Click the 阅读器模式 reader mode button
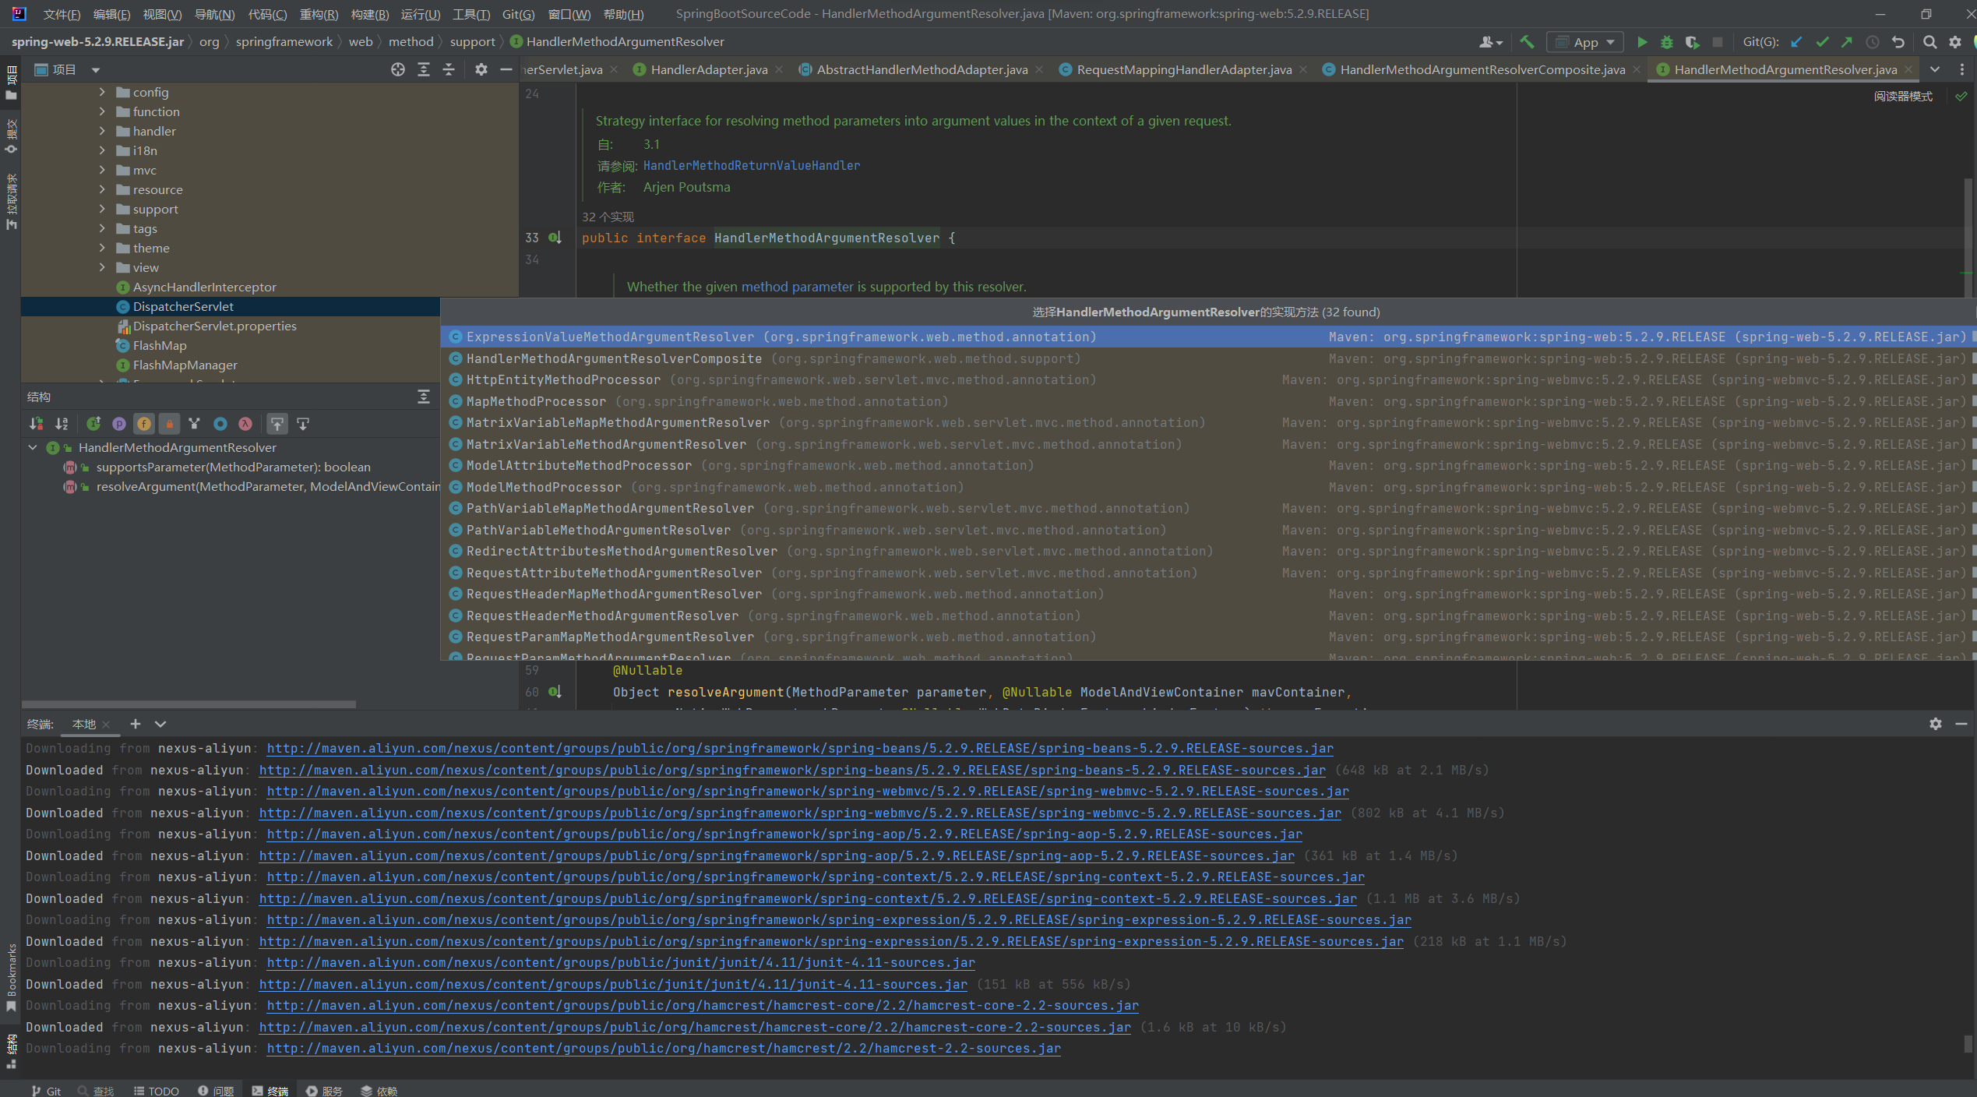This screenshot has width=1977, height=1097. [1902, 96]
